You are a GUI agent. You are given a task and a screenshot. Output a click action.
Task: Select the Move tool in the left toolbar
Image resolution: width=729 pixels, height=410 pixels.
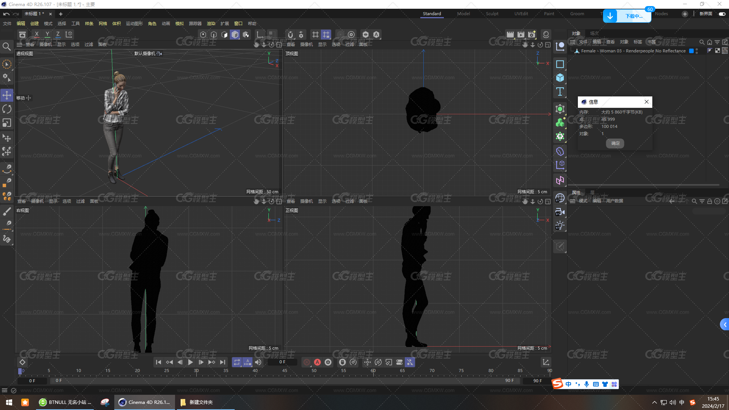click(x=7, y=95)
